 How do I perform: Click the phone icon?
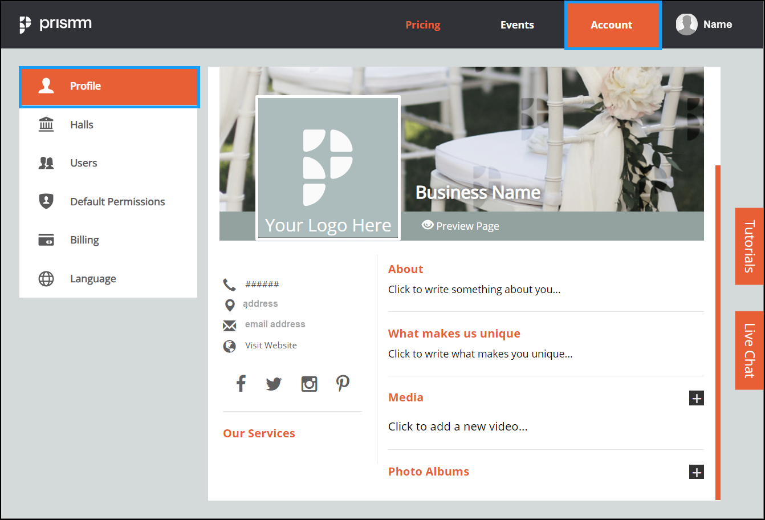click(229, 285)
